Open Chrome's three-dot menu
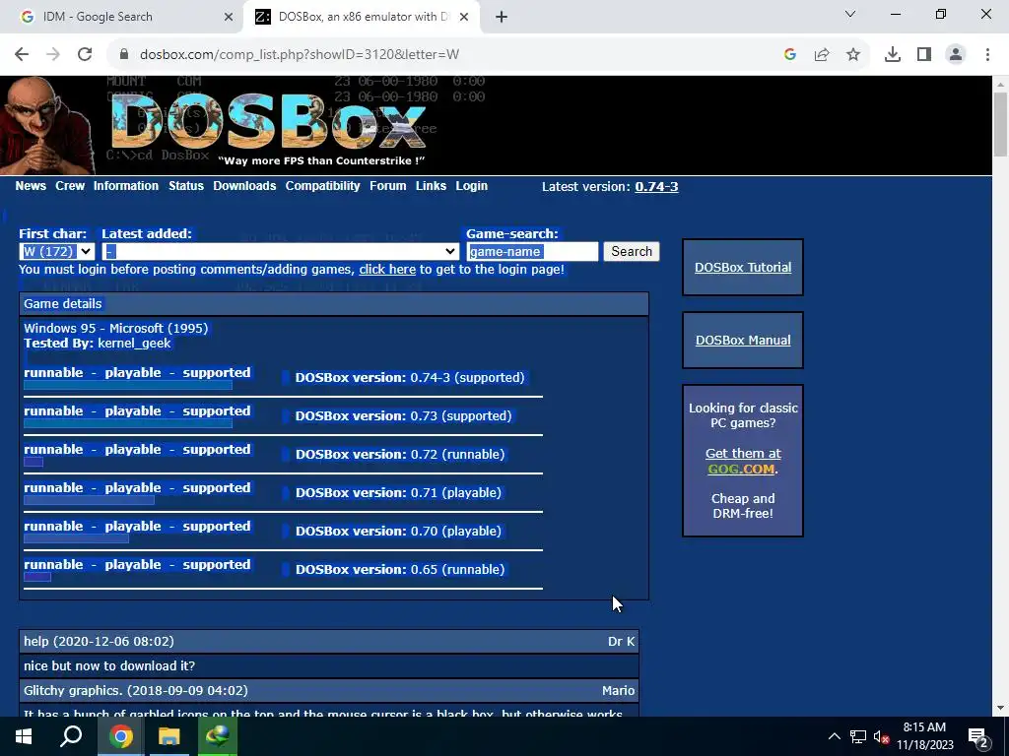Image resolution: width=1009 pixels, height=756 pixels. [x=987, y=55]
